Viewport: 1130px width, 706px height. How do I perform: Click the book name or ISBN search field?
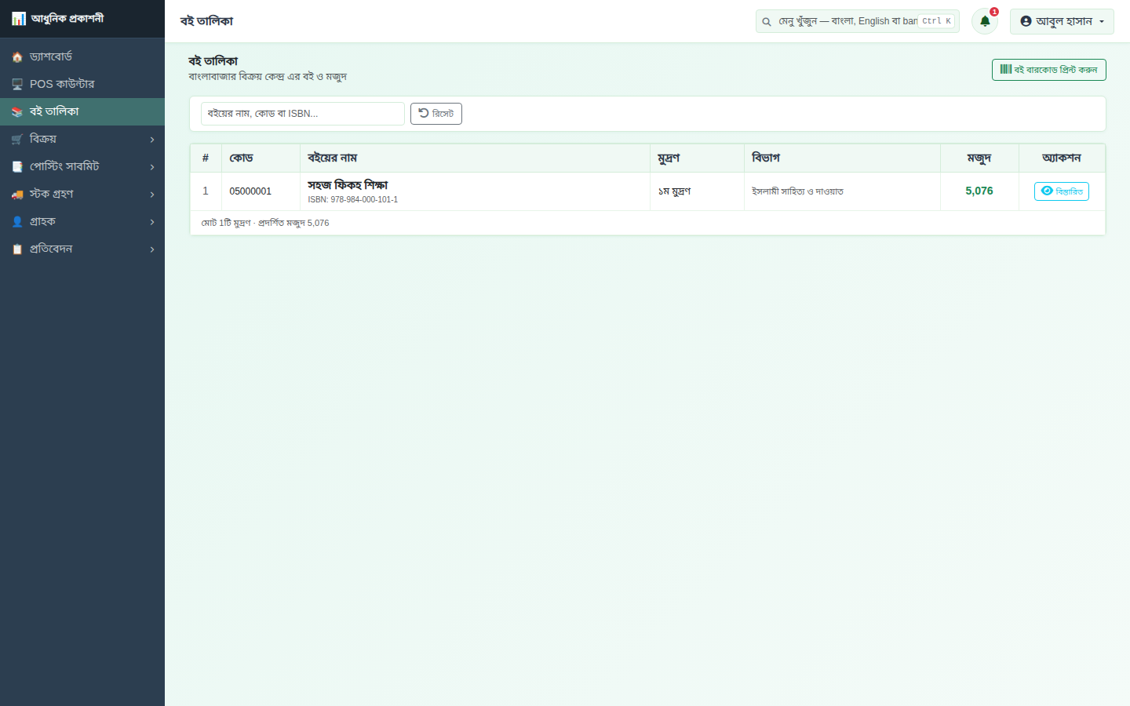(x=303, y=114)
